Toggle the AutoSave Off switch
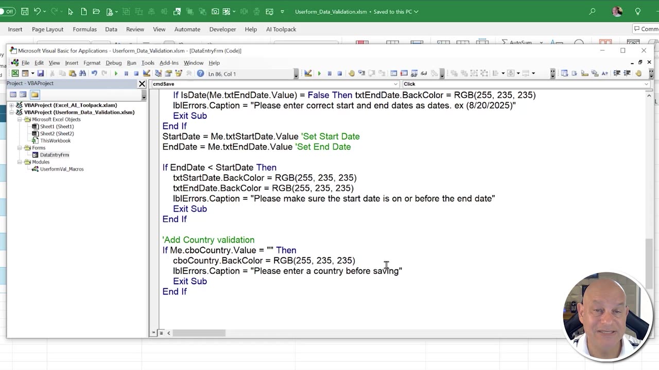This screenshot has height=370, width=659. [x=7, y=11]
